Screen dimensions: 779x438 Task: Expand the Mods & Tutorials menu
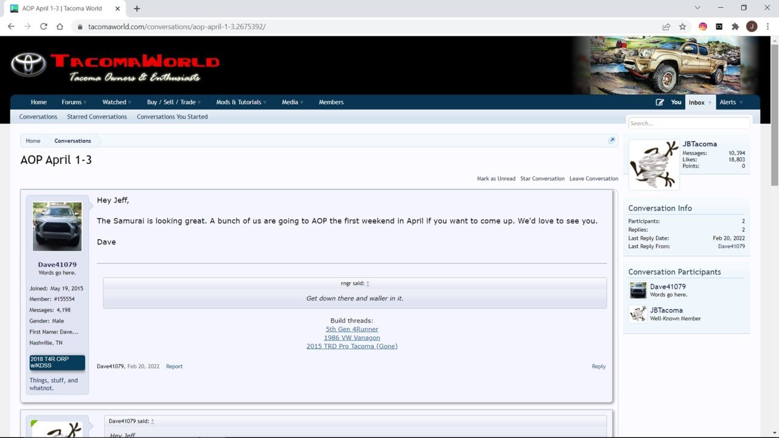click(x=241, y=102)
